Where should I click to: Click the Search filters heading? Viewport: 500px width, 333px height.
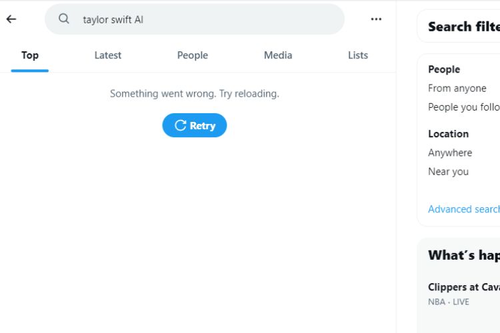pos(464,27)
